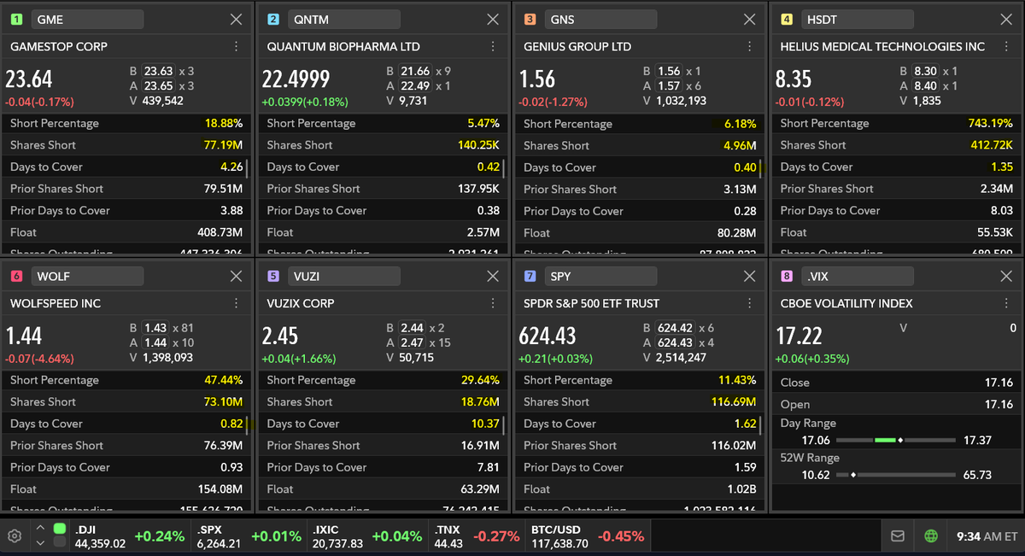Open the mail messages icon
This screenshot has width=1025, height=556.
click(x=898, y=536)
